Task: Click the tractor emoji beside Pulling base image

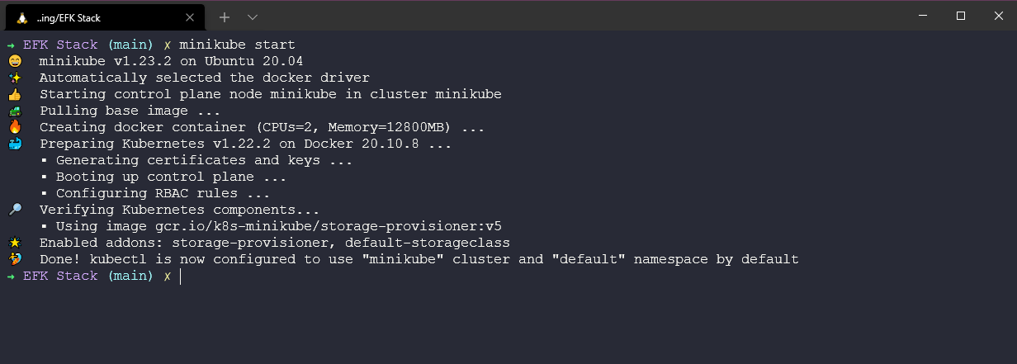Action: click(15, 111)
